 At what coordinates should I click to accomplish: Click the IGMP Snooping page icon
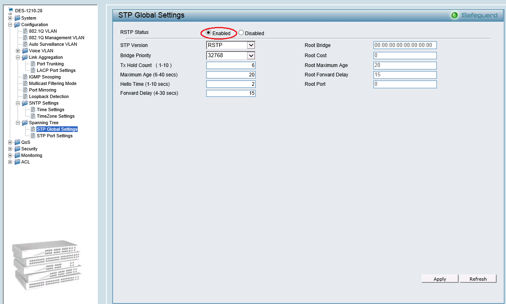[25, 77]
